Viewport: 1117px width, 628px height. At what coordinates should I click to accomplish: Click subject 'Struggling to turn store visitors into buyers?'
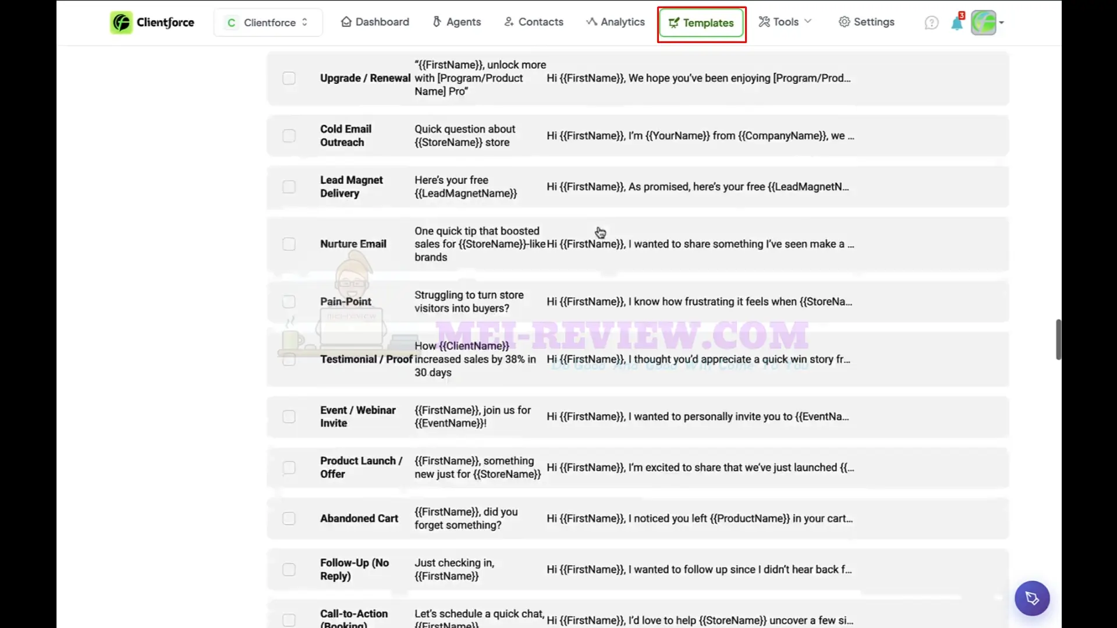tap(469, 301)
